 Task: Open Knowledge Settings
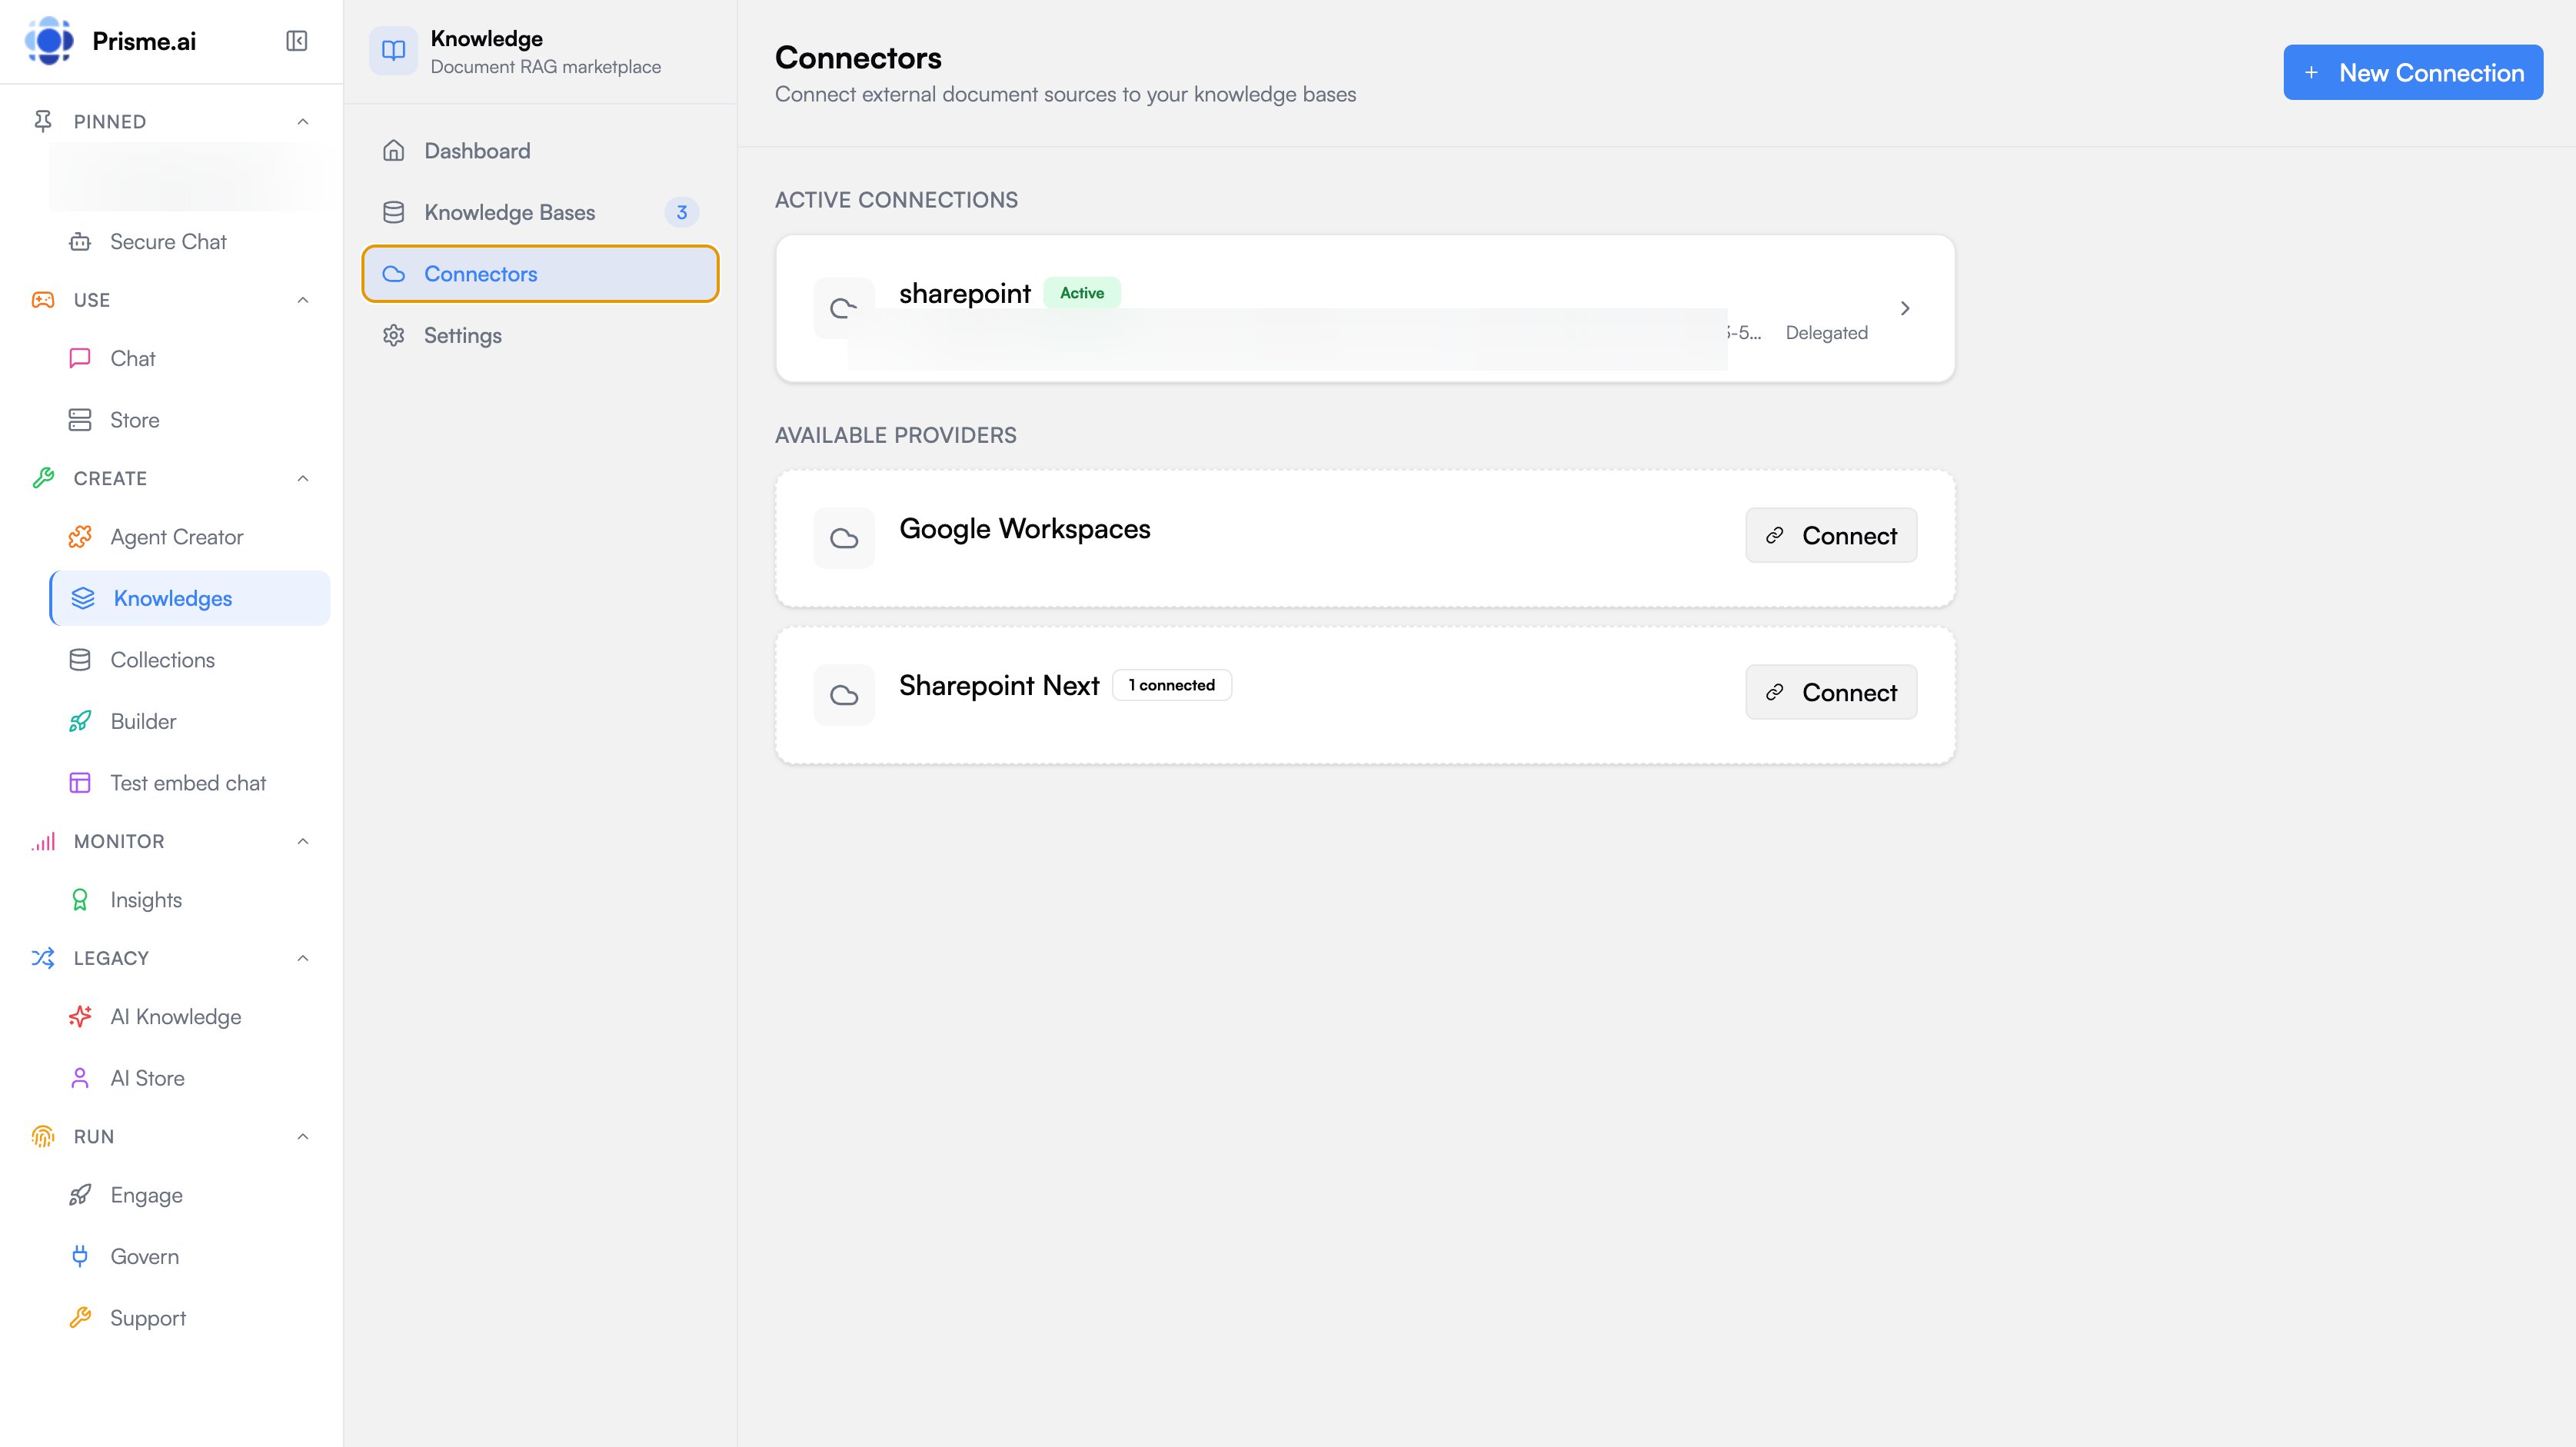tap(540, 335)
